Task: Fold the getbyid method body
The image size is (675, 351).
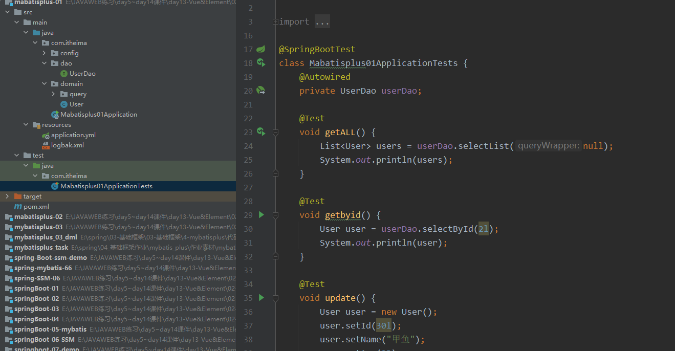Action: point(275,215)
